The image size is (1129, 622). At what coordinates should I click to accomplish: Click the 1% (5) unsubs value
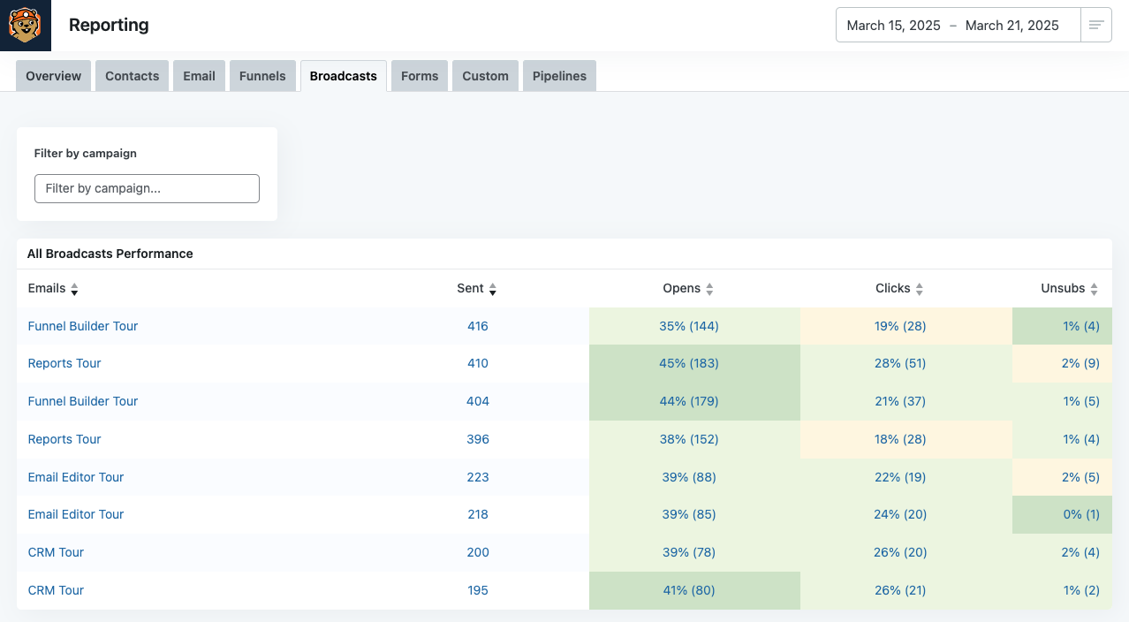tap(1081, 401)
